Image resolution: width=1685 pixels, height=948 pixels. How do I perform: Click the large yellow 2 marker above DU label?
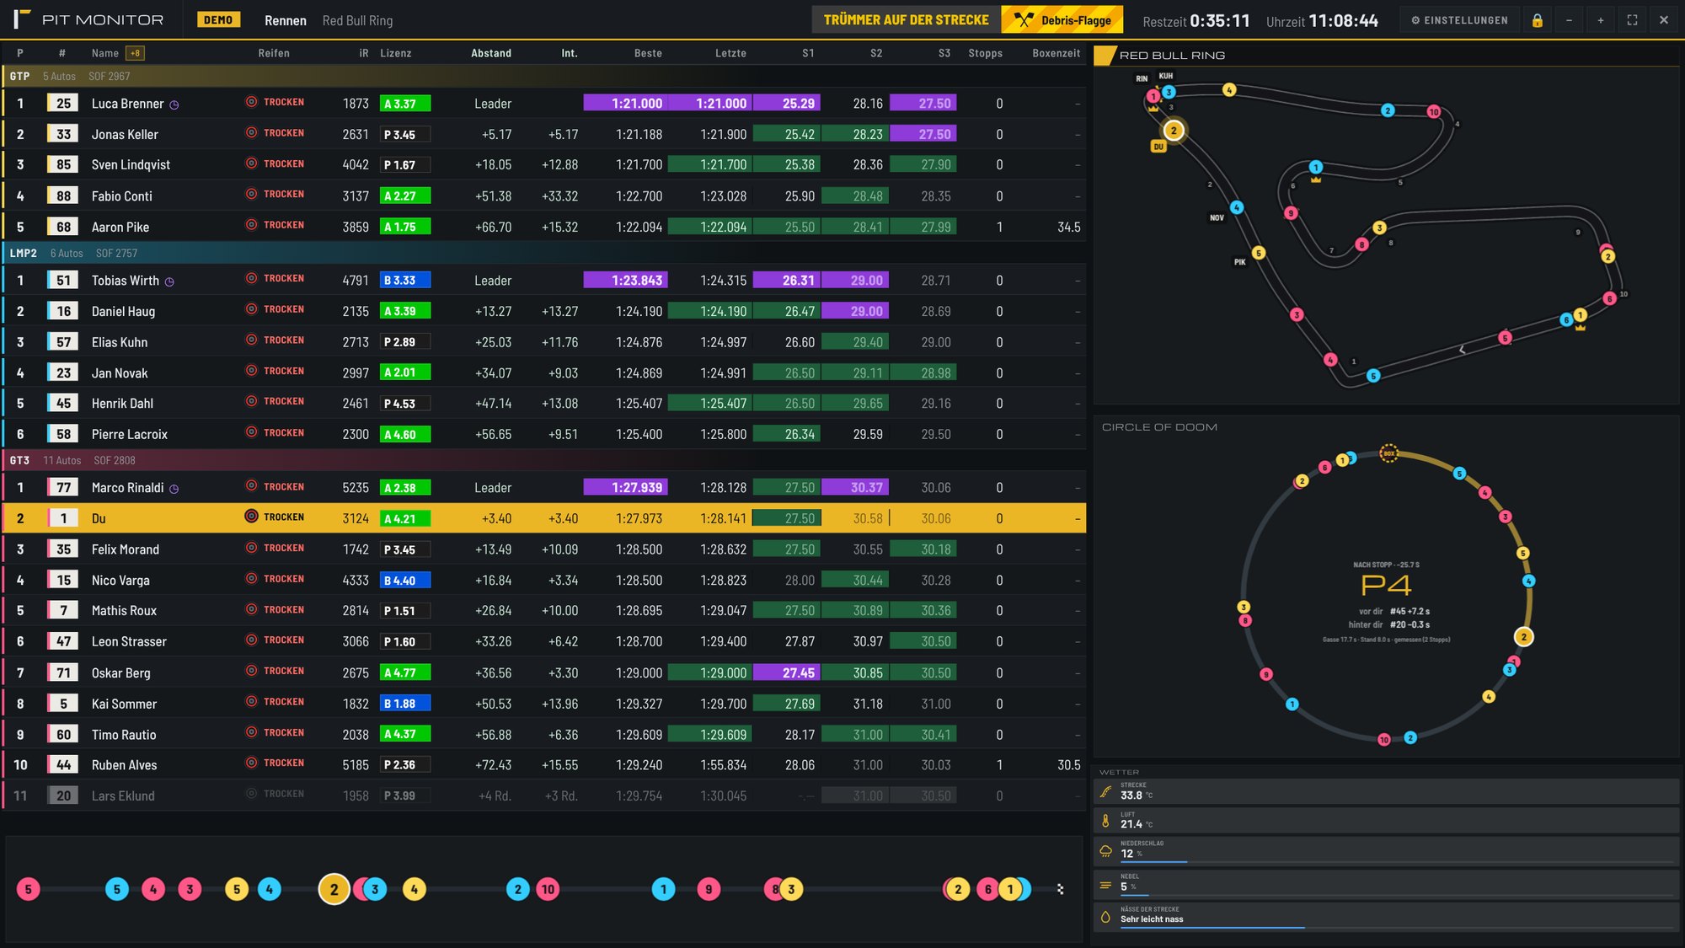(x=1174, y=131)
